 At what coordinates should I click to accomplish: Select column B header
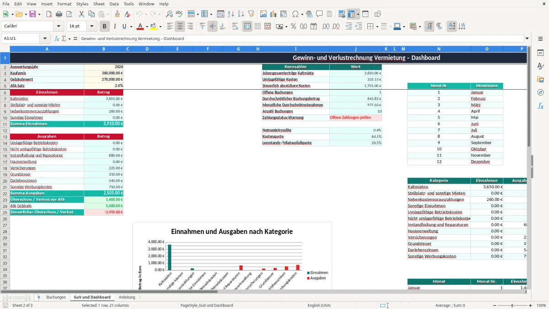coord(103,49)
